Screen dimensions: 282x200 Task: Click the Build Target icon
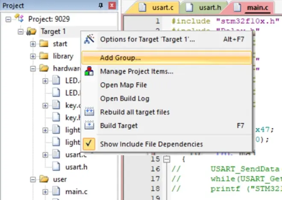89,126
